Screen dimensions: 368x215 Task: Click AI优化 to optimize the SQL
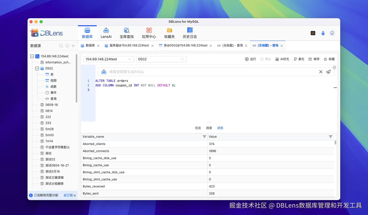pos(282,59)
